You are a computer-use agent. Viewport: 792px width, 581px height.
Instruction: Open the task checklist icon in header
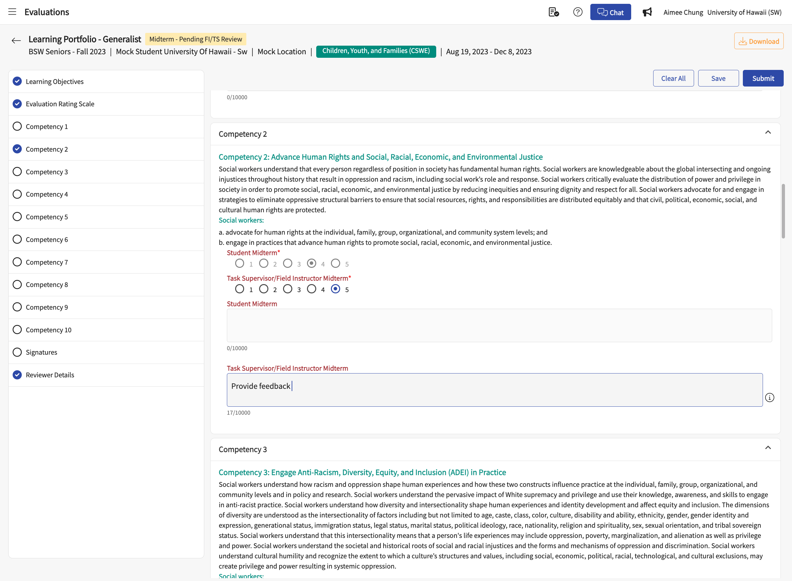(x=554, y=12)
